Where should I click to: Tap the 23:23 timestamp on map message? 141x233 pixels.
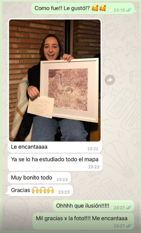[x=94, y=167]
